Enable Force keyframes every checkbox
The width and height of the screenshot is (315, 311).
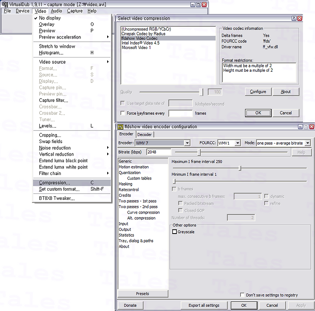click(x=122, y=113)
